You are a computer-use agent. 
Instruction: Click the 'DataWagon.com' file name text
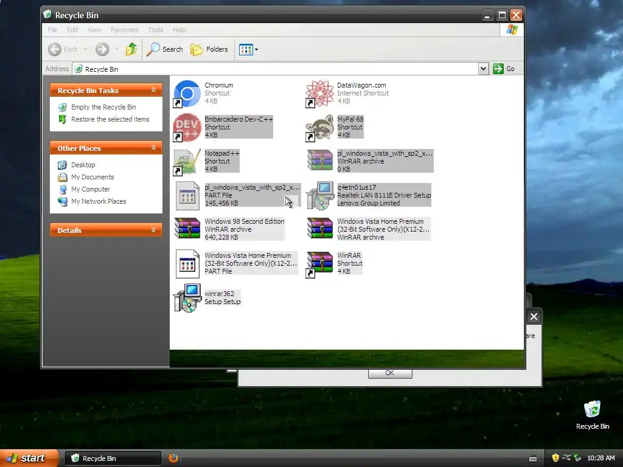361,85
